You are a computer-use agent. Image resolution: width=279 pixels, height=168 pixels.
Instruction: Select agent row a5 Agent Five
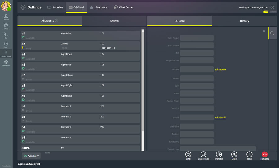pos(81,67)
